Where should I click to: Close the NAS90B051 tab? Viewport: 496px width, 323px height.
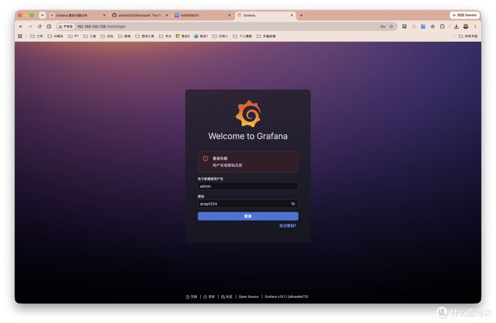pos(229,15)
